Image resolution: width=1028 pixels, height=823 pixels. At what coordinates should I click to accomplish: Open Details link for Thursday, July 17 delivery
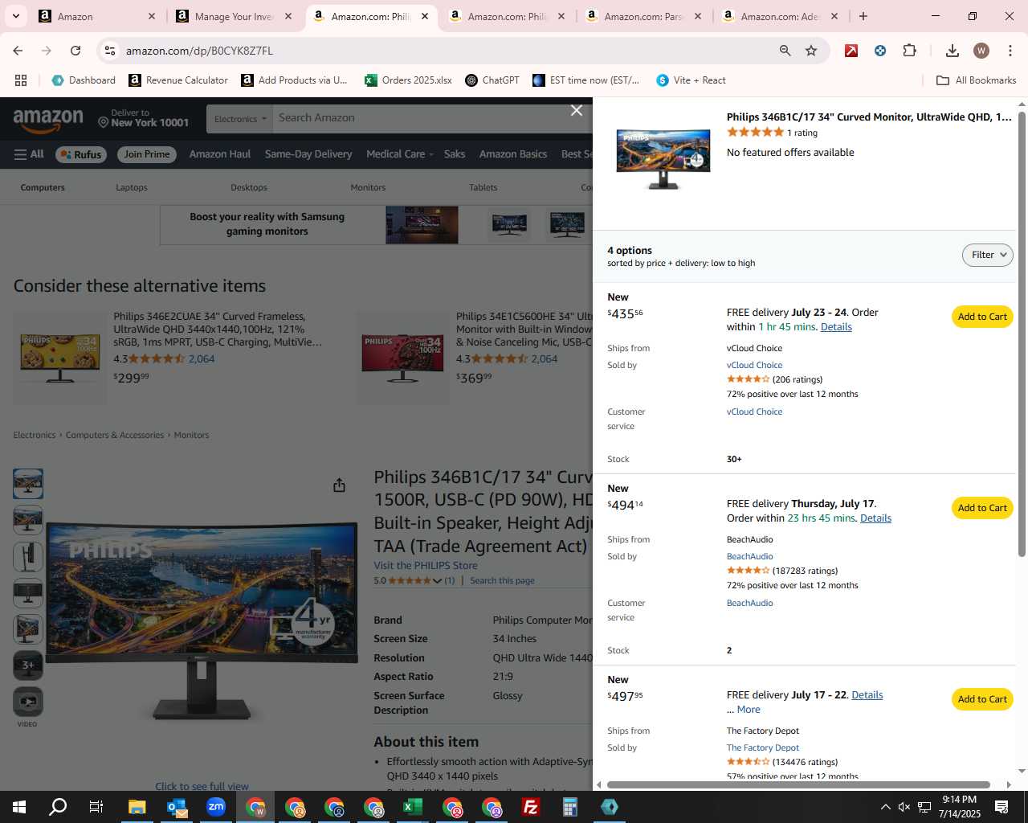pos(875,518)
